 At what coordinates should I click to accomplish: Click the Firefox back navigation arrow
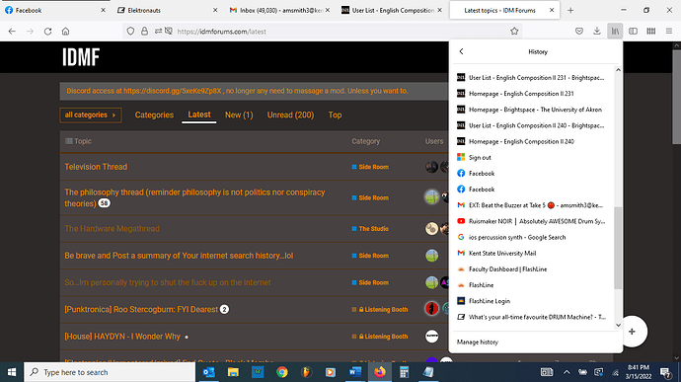coord(12,32)
